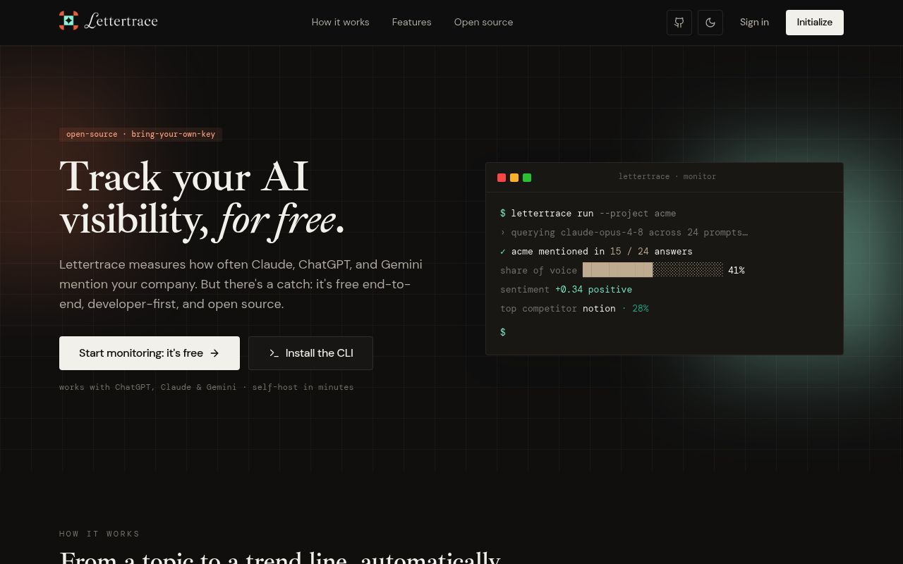Screen dimensions: 903x564
Task: Click the green dot in terminal window
Action: click(x=527, y=178)
